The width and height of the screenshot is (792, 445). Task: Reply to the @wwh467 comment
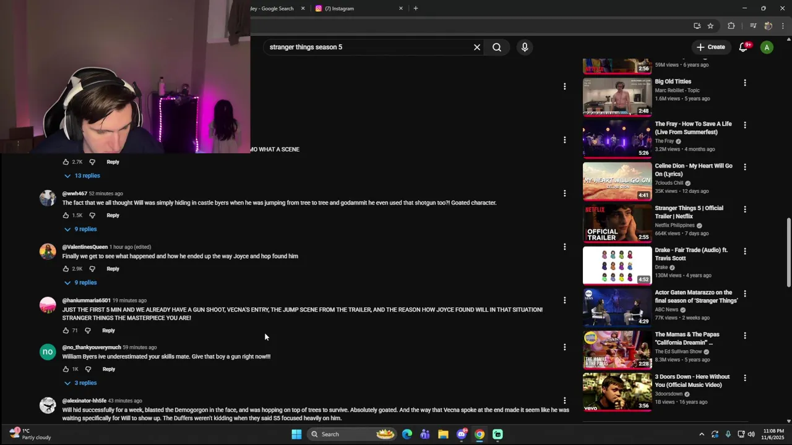(113, 215)
